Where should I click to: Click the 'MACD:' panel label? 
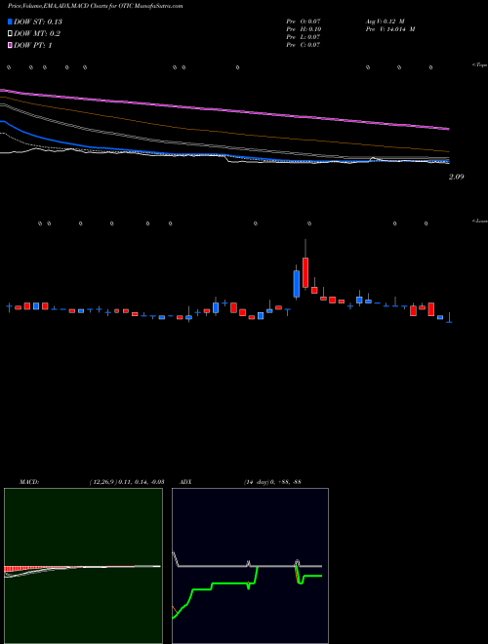click(x=29, y=482)
